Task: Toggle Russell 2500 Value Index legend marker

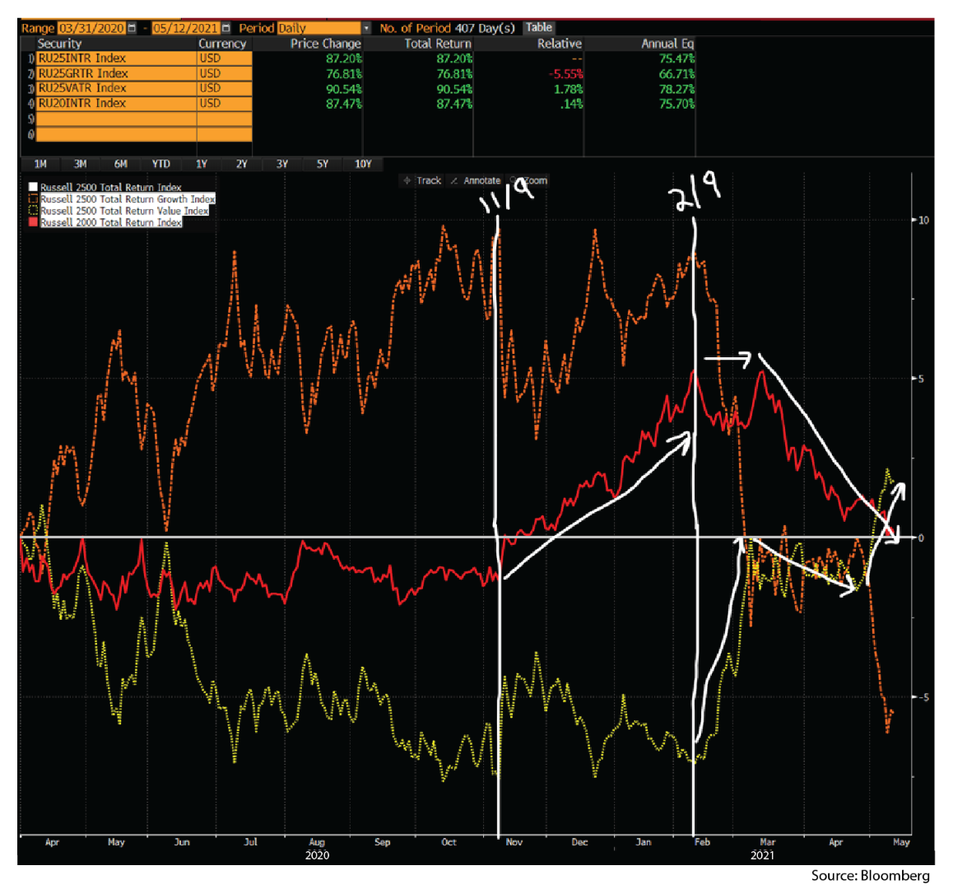Action: (34, 211)
